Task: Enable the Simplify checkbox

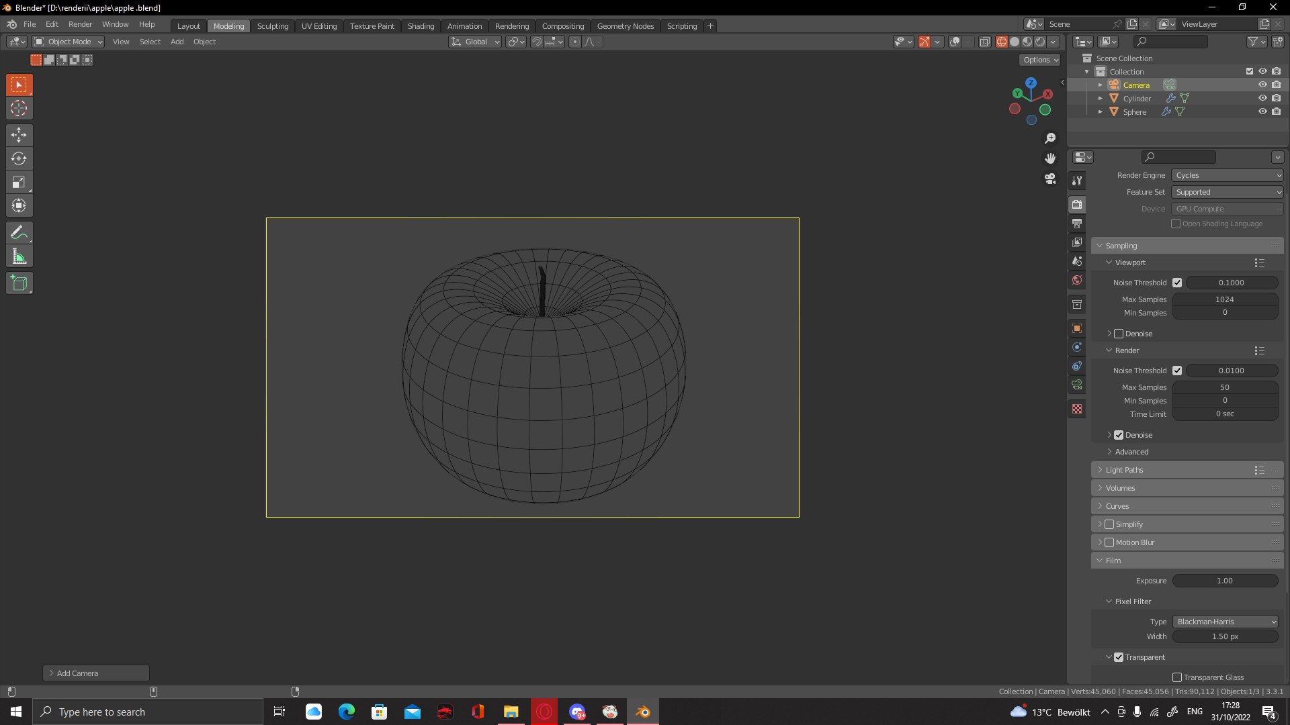Action: click(1109, 524)
